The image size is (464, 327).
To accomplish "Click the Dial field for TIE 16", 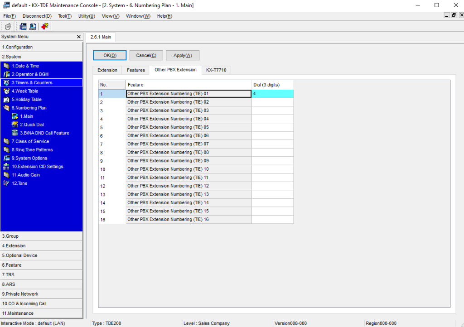I will pyautogui.click(x=272, y=219).
